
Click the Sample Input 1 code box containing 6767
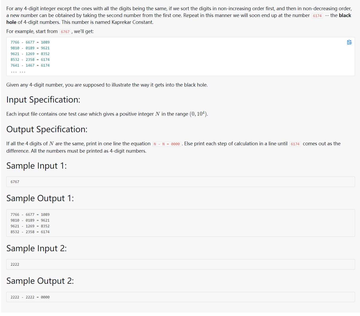pos(180,182)
